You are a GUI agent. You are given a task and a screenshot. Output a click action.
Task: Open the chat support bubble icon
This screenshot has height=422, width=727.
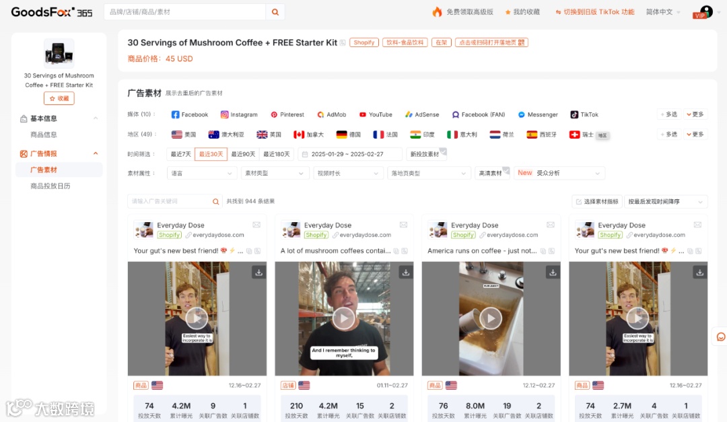pyautogui.click(x=720, y=337)
